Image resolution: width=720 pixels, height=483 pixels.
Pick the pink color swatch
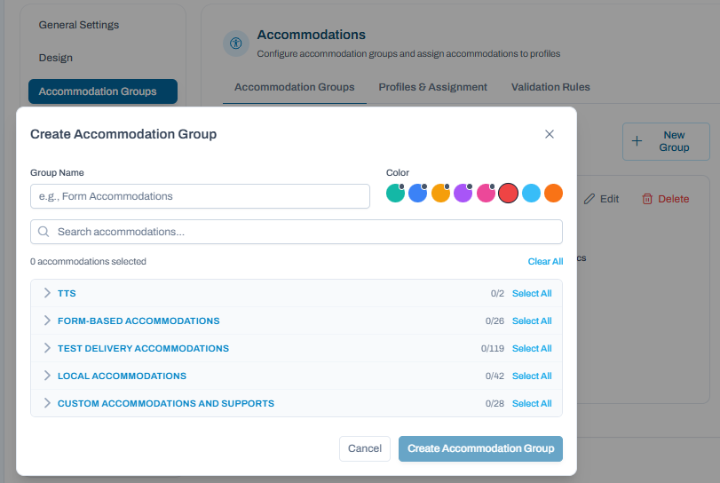coord(486,193)
